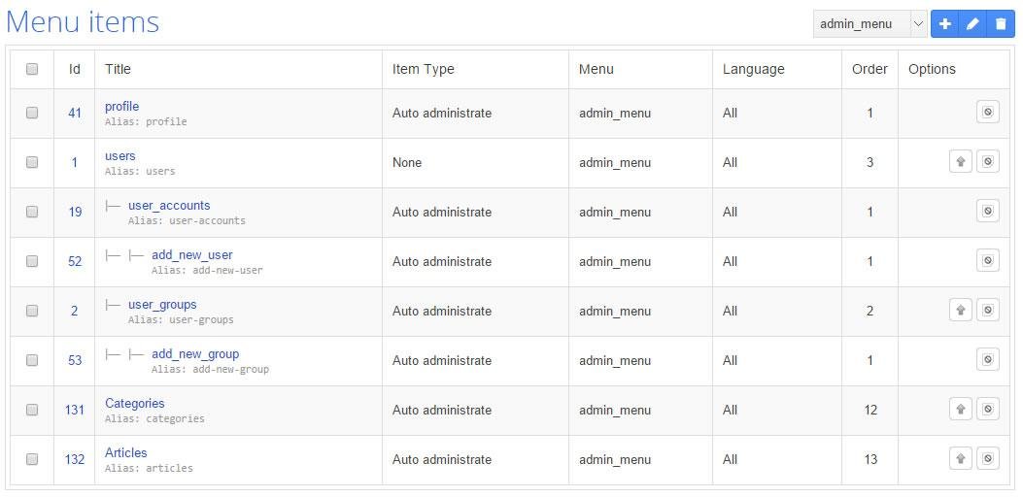Open the user_groups menu item link
This screenshot has height=497, width=1023.
click(162, 304)
